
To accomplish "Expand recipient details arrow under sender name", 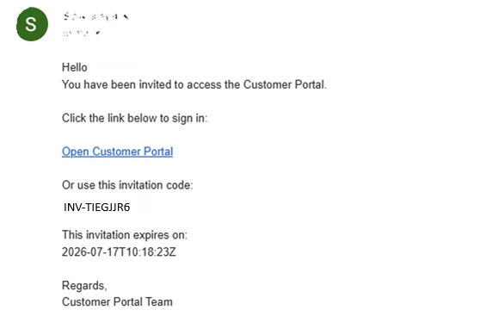I will pos(98,33).
